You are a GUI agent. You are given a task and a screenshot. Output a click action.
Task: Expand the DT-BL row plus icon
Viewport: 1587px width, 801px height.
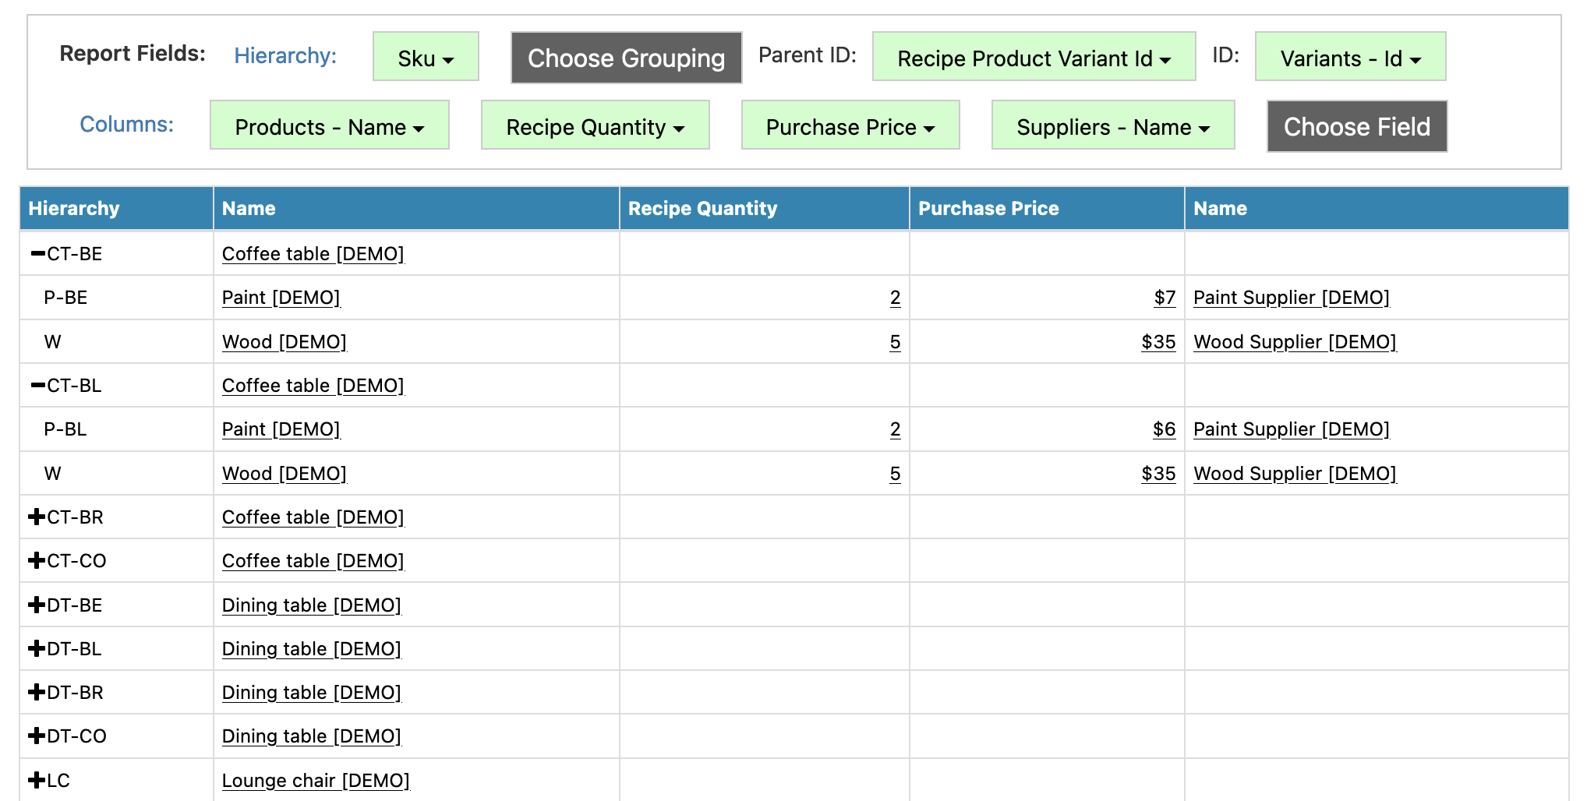pos(37,648)
